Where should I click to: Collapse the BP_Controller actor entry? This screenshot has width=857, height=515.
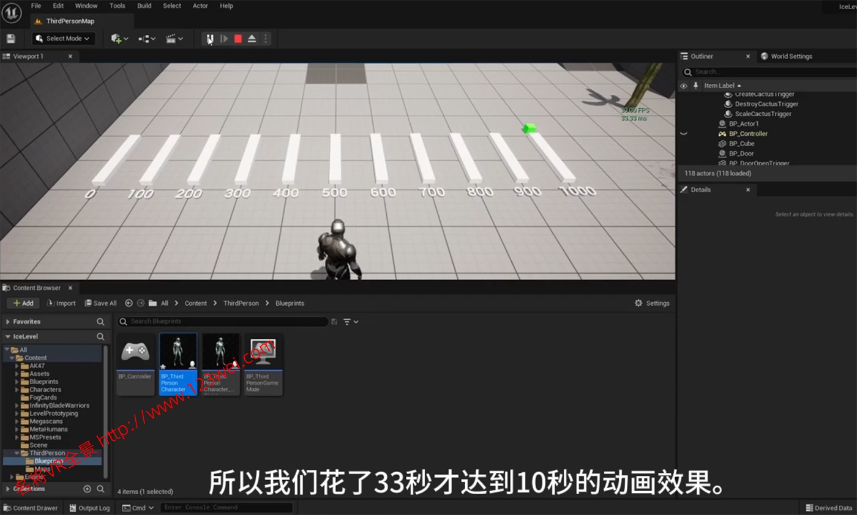(684, 133)
